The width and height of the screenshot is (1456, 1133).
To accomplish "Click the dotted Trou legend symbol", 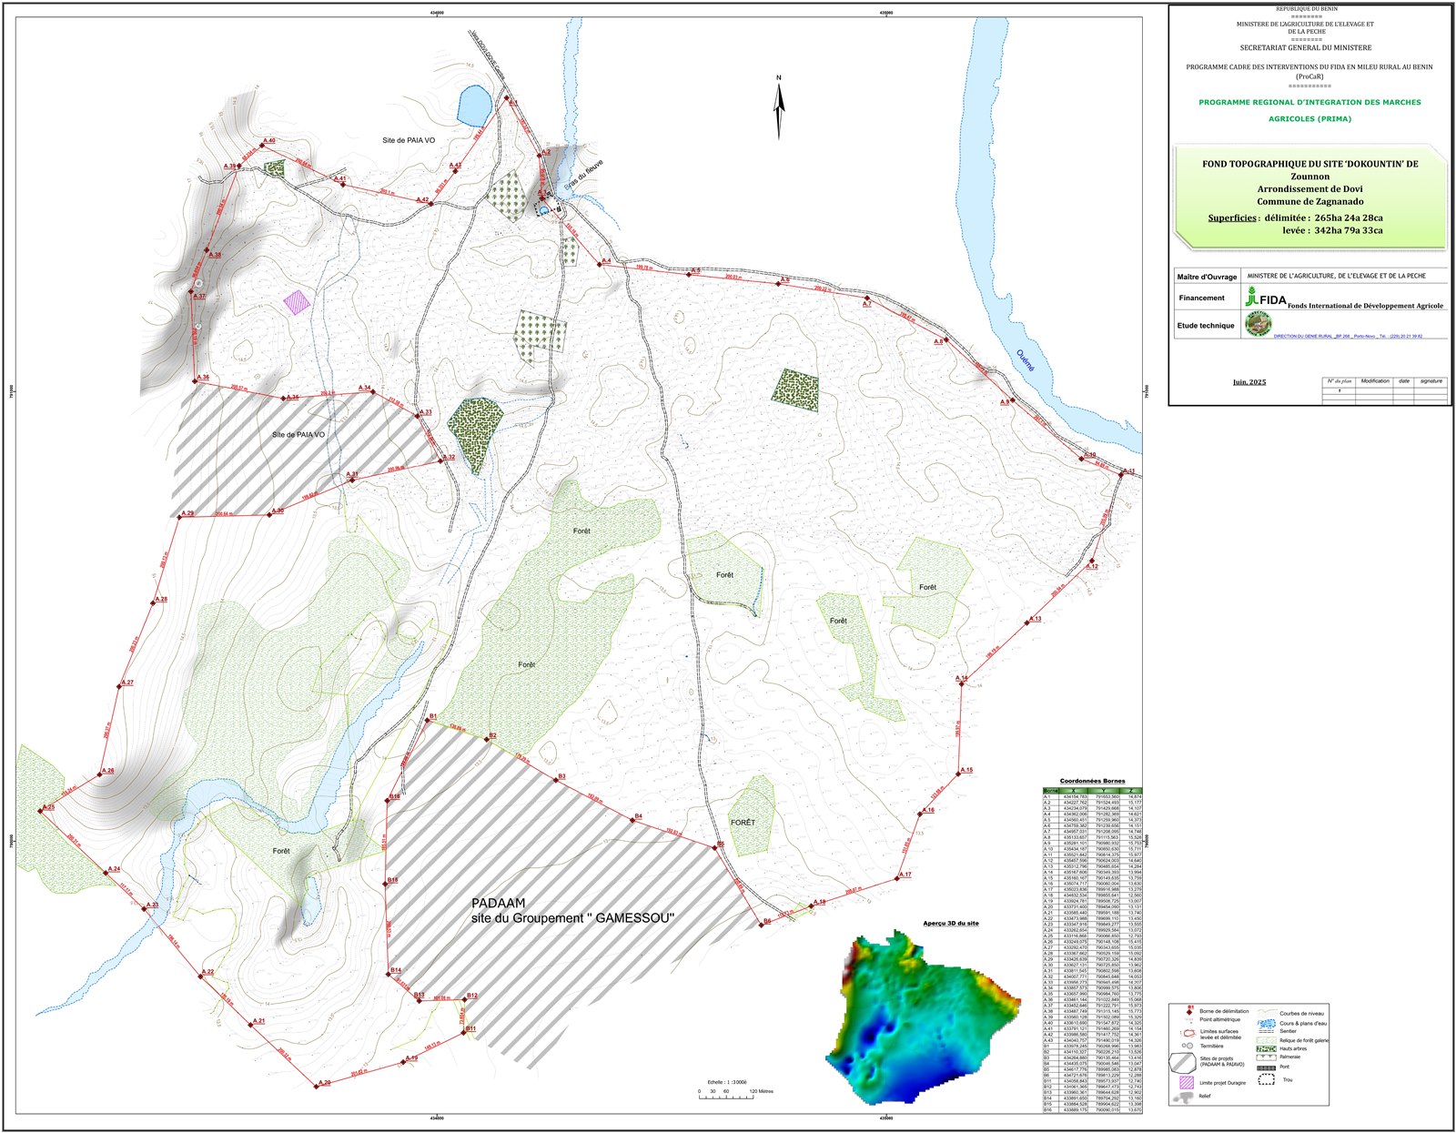I will (1267, 1080).
